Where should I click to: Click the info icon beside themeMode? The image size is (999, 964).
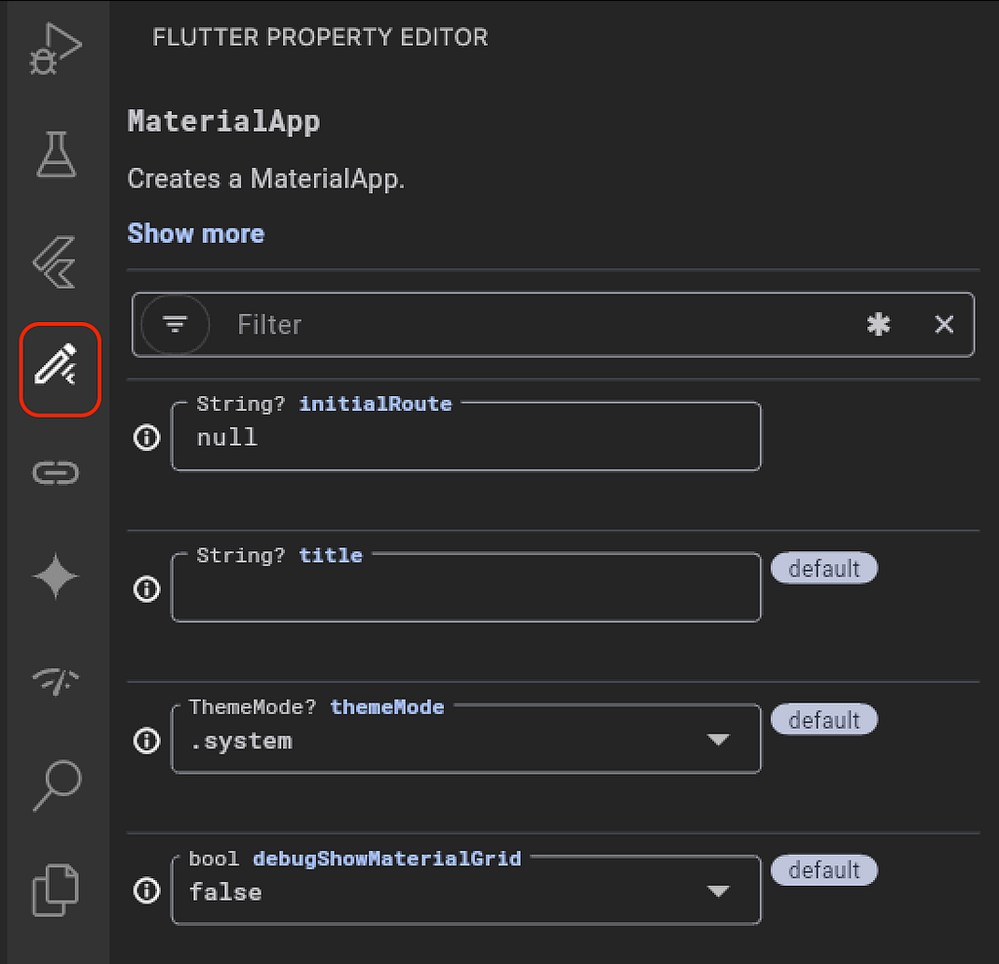[x=146, y=741]
